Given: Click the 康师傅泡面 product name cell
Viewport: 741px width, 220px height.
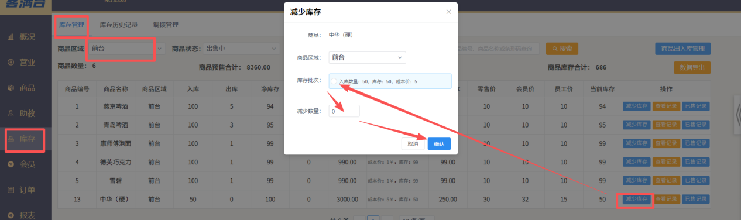Looking at the screenshot, I should [115, 143].
